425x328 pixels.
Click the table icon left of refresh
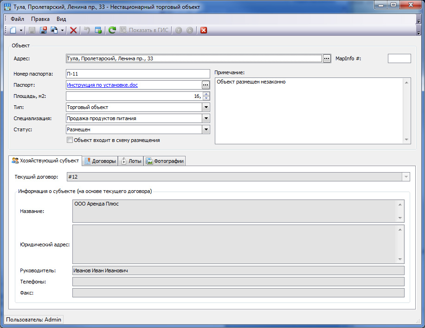98,30
